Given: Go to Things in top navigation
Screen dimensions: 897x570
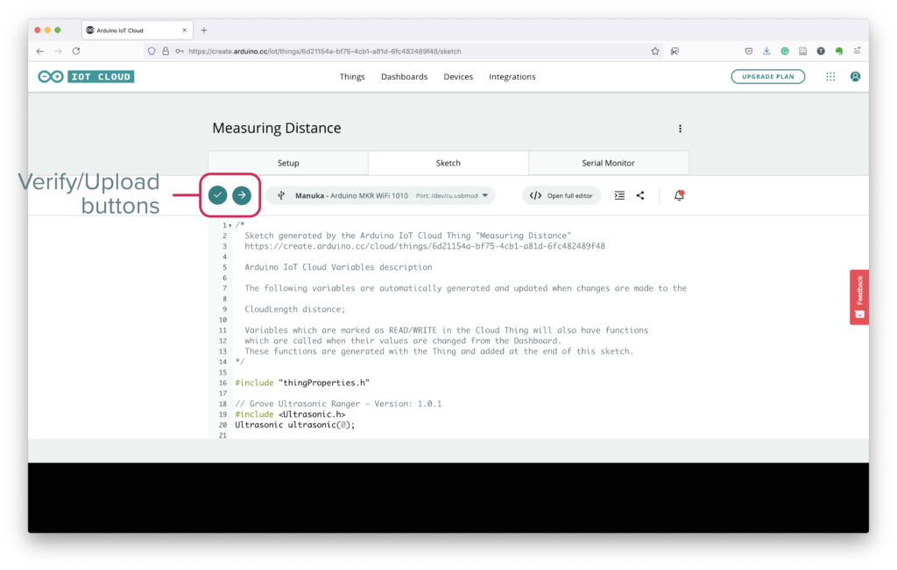Looking at the screenshot, I should [x=352, y=76].
